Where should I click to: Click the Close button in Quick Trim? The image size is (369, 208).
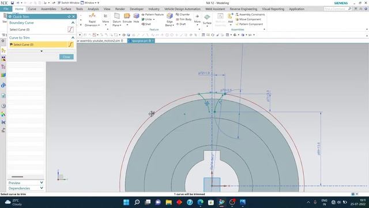click(66, 57)
